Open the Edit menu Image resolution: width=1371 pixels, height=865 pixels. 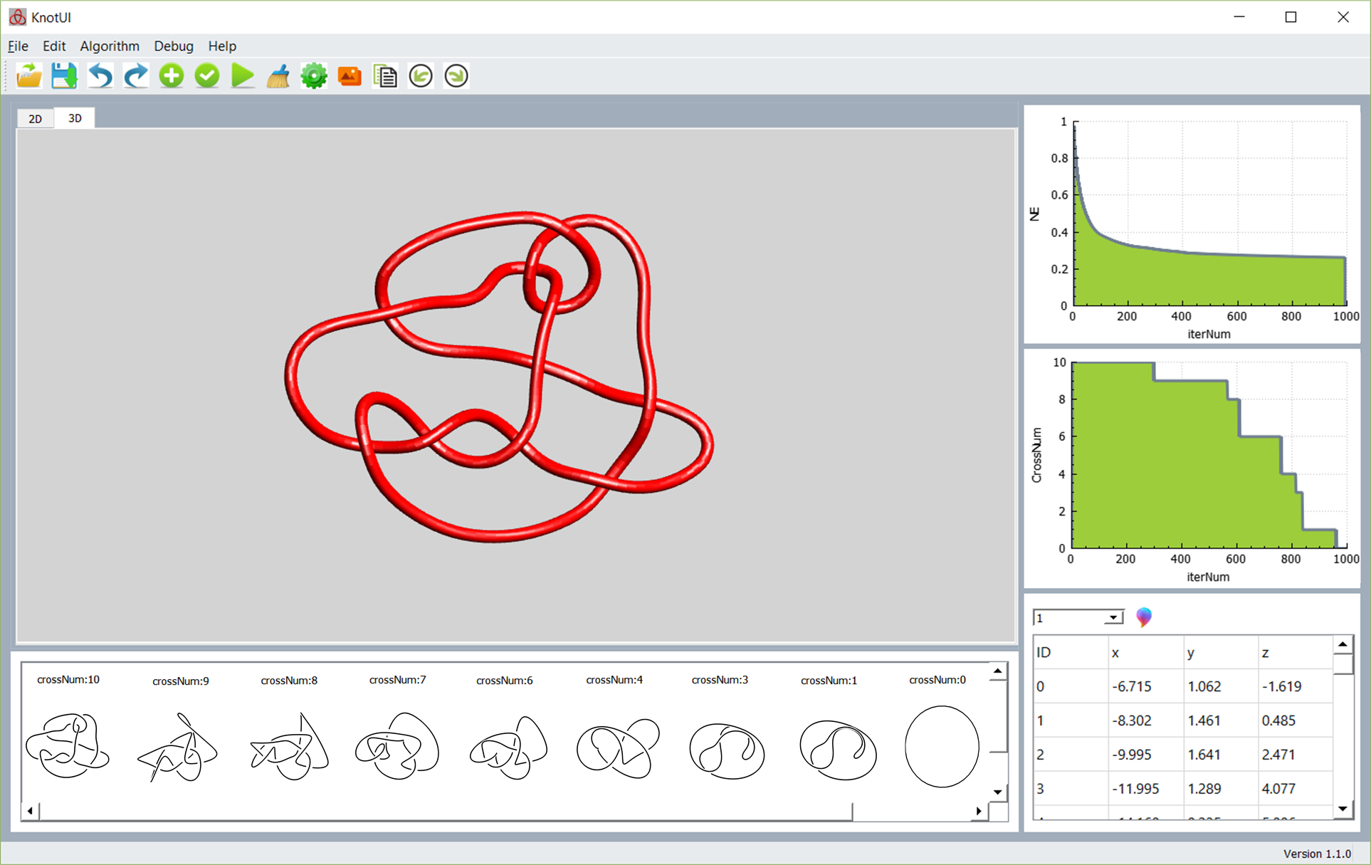54,46
